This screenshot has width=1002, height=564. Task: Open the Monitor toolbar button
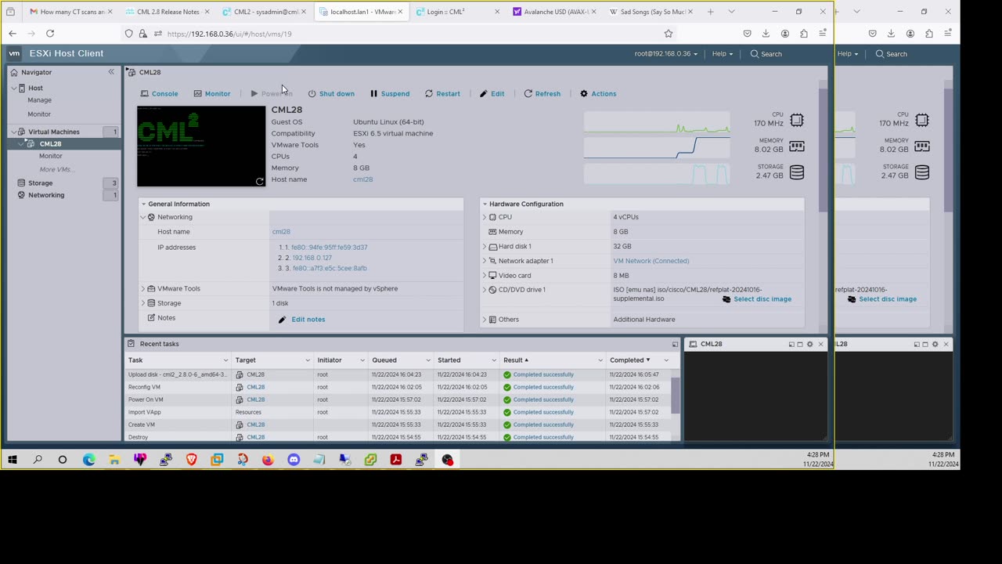[x=211, y=93]
